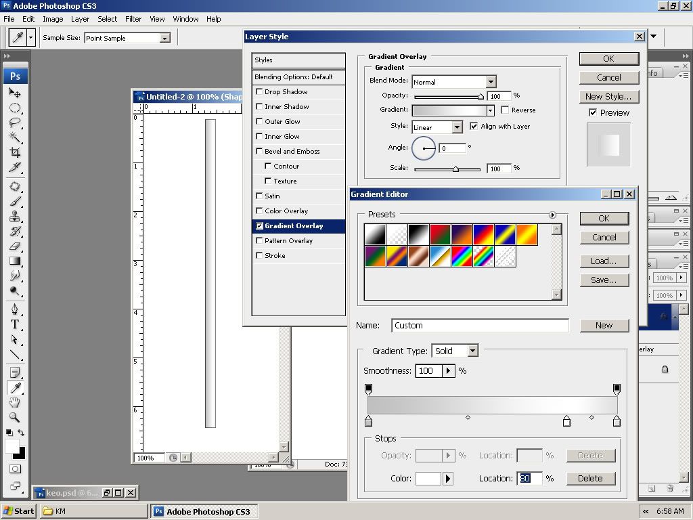Open the Layer menu
Viewport: 693px width, 520px height.
pyautogui.click(x=80, y=19)
